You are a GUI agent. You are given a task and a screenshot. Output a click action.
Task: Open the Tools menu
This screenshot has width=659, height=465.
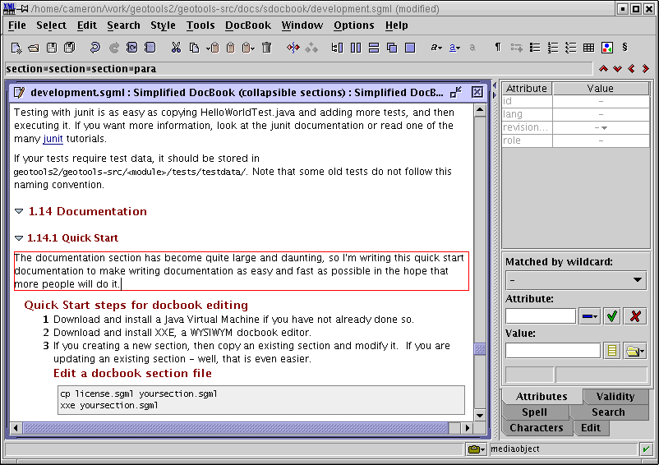pos(200,25)
